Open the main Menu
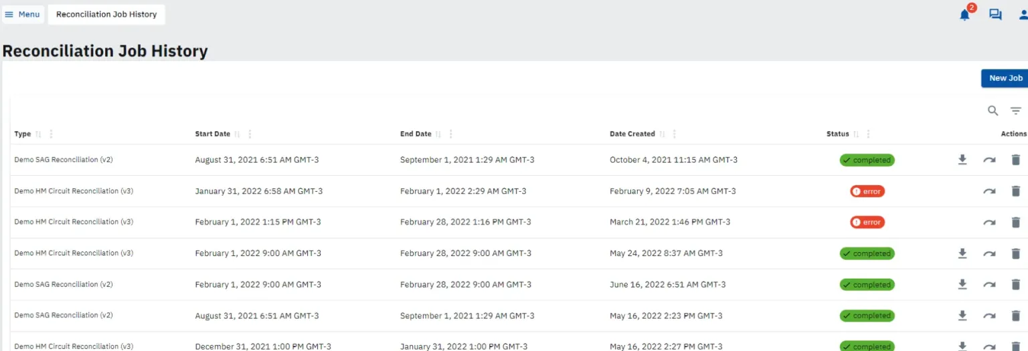 coord(23,15)
